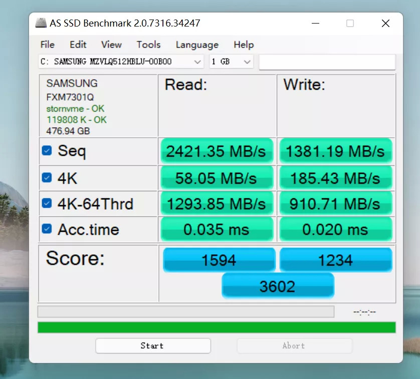Click the --:--:-- elapsed time indicator
The width and height of the screenshot is (420, 379).
364,312
